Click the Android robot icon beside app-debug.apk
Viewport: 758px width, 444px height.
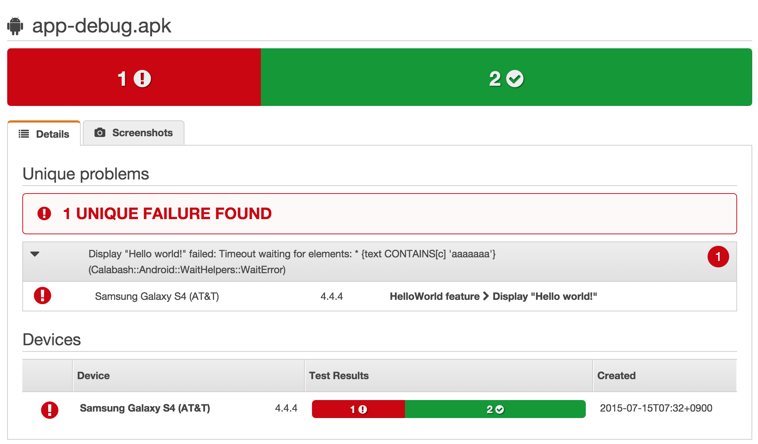point(15,26)
